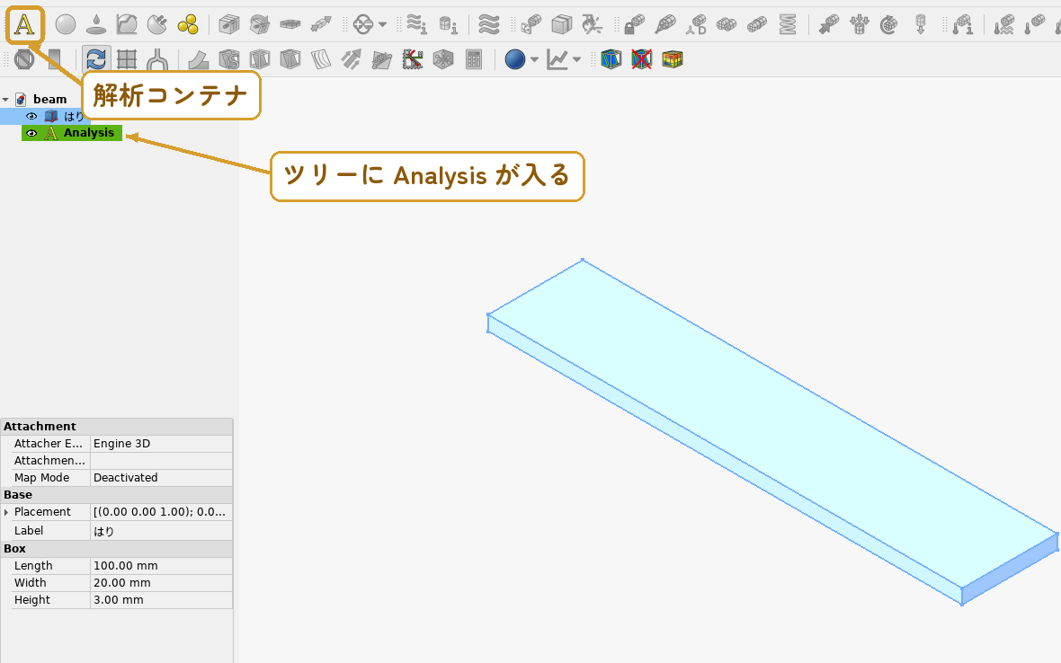Add the solver (cube with S icon)
The height and width of the screenshot is (663, 1061).
click(229, 59)
